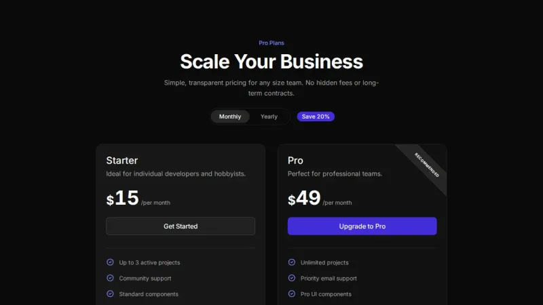Click the Standard components checkmark icon
The image size is (543, 305).
110,294
